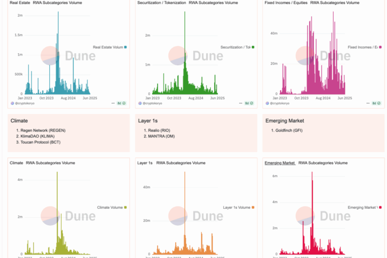
Task: Open the Securitization chart's three-dot menu
Action: [x=241, y=103]
